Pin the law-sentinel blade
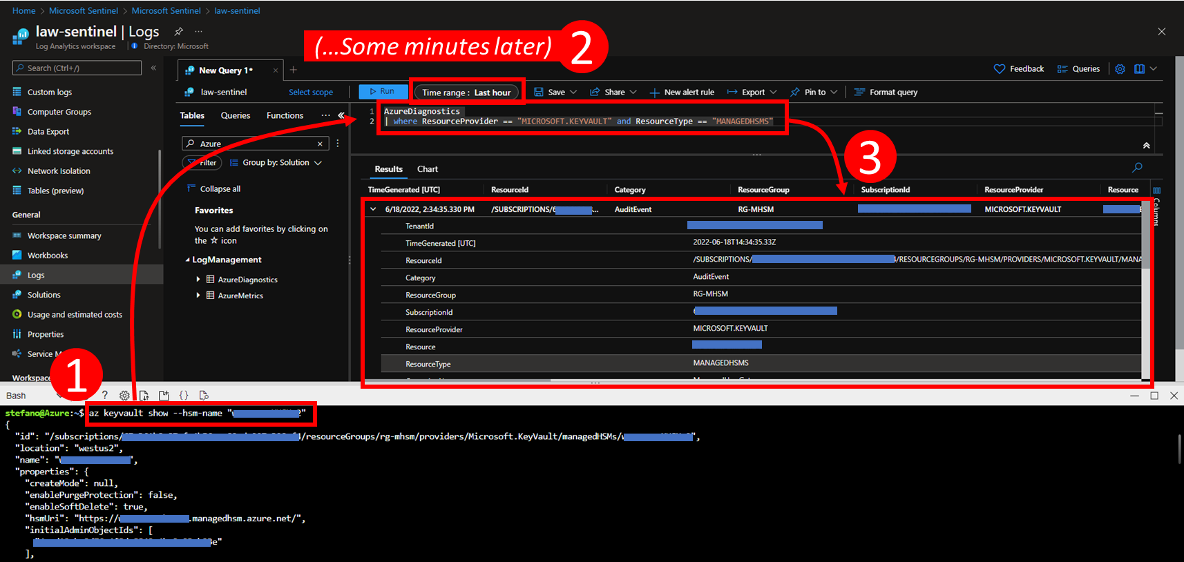Viewport: 1184px width, 562px height. click(x=179, y=31)
